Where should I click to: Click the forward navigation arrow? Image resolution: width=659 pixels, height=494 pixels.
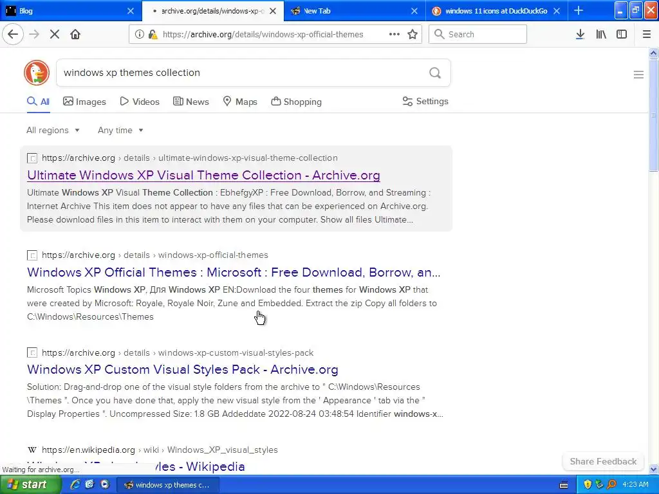pyautogui.click(x=34, y=35)
